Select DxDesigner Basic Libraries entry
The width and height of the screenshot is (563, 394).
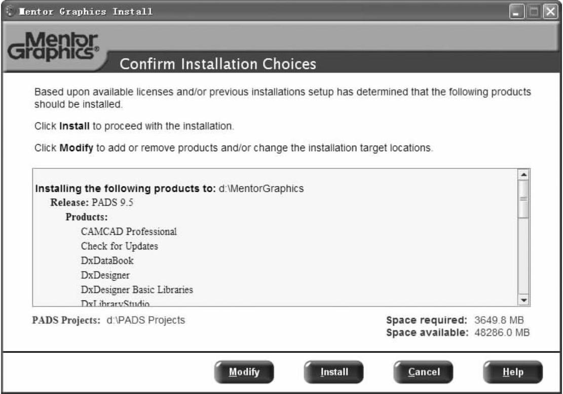[137, 290]
